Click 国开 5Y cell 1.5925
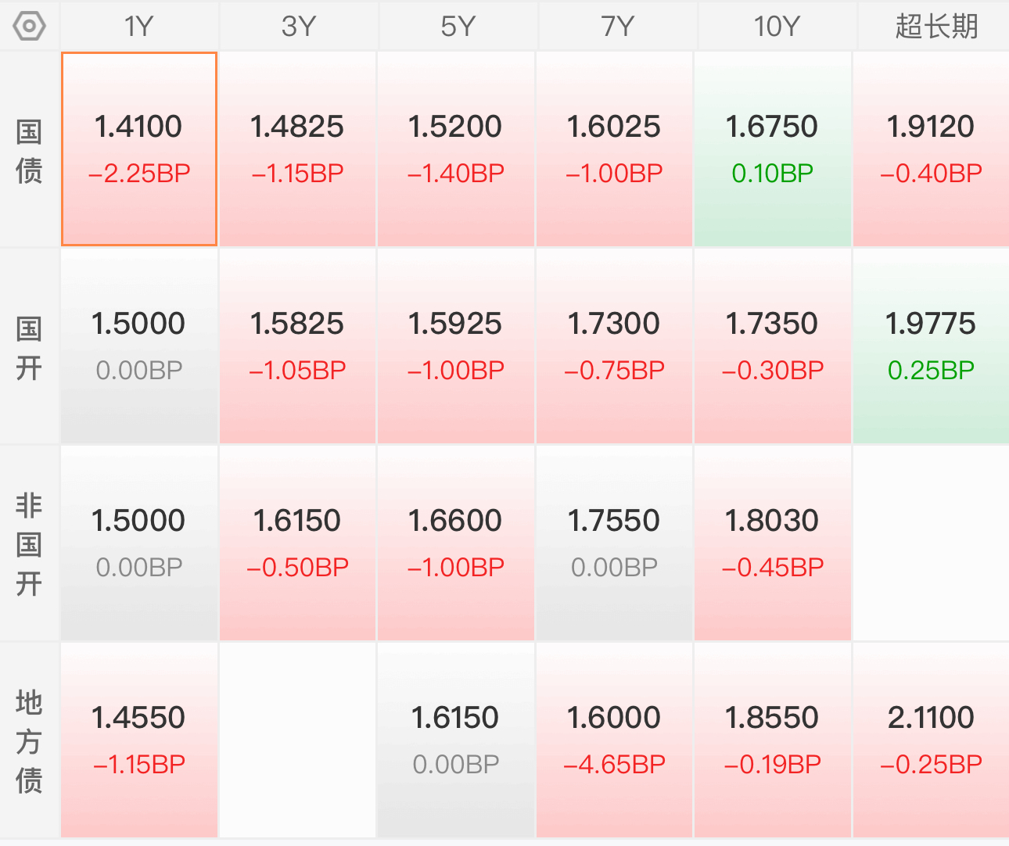Image resolution: width=1009 pixels, height=846 pixels. [456, 346]
